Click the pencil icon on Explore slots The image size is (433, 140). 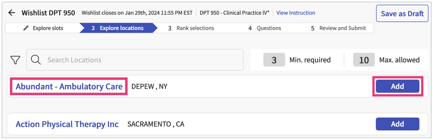(26, 28)
